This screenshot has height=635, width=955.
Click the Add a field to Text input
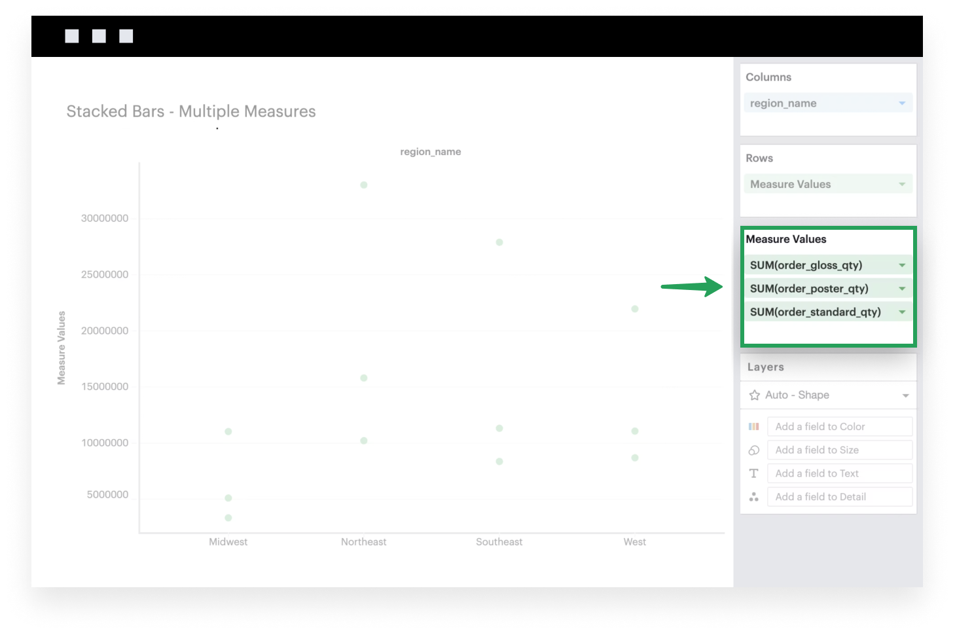[840, 473]
